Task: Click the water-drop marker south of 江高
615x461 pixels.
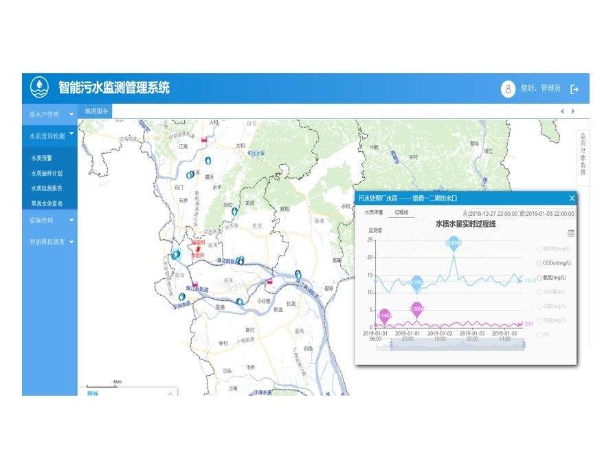Action: [x=208, y=160]
